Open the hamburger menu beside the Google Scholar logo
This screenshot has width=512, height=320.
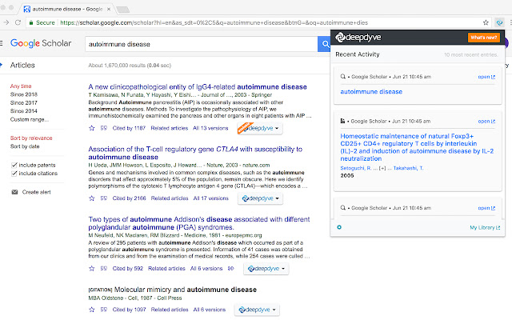click(2, 43)
